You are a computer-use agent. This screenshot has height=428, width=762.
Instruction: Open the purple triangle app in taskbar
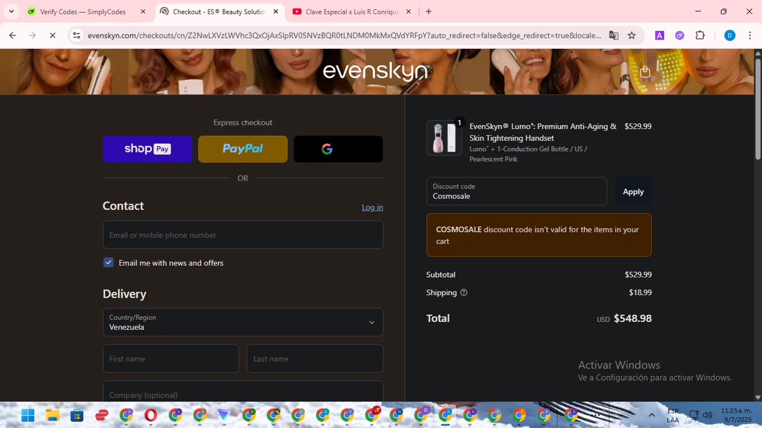point(224,415)
